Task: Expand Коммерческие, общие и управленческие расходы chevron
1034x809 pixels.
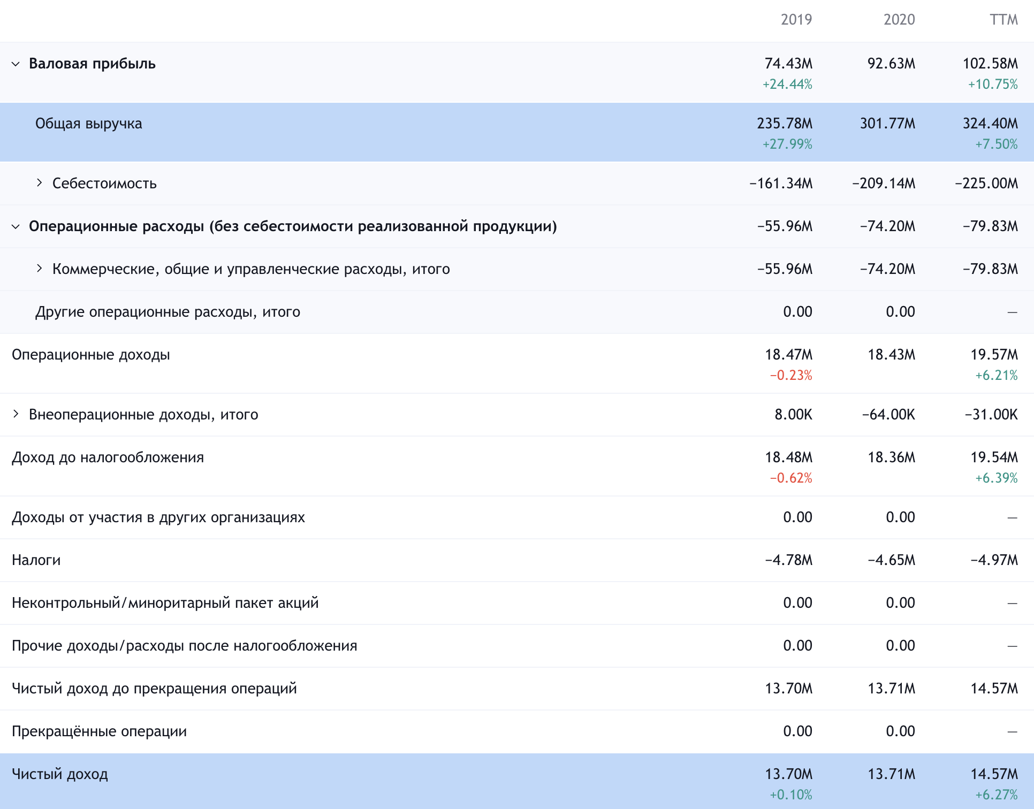Action: point(40,269)
